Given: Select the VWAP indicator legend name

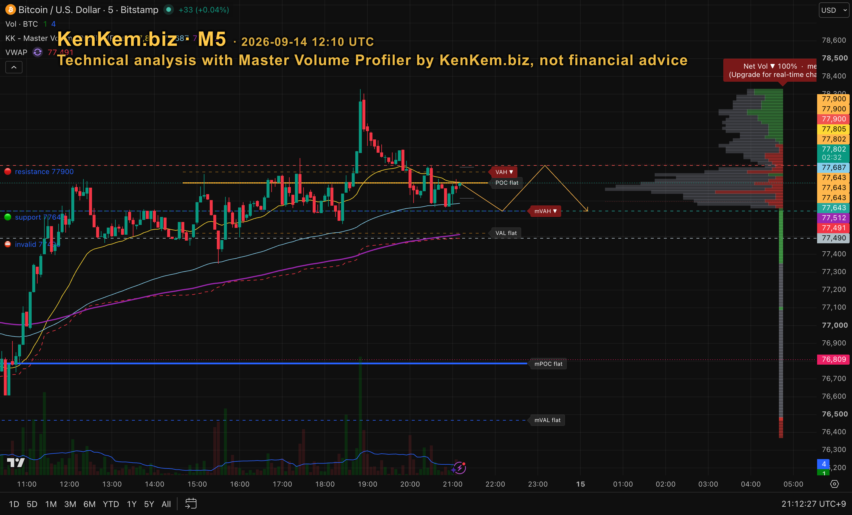Looking at the screenshot, I should point(16,52).
